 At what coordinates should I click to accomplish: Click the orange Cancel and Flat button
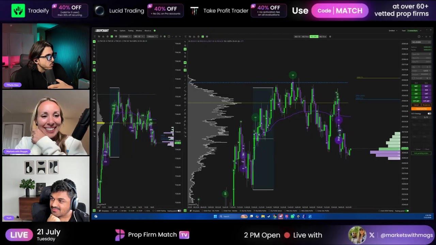point(421,109)
